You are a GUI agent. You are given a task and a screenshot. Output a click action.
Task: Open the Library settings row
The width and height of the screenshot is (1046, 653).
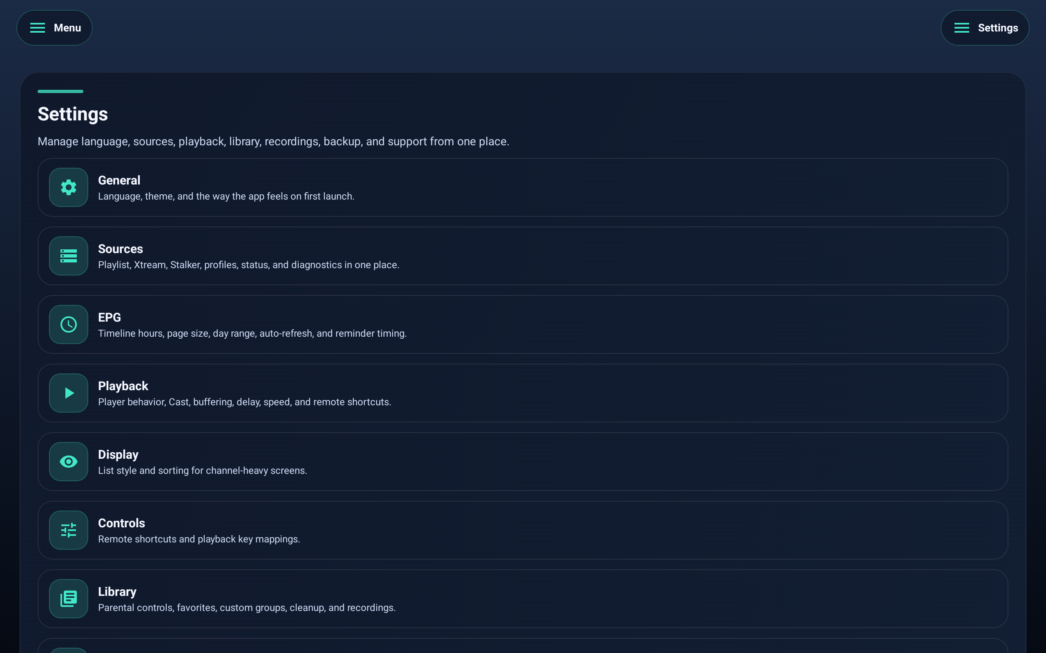tap(523, 599)
